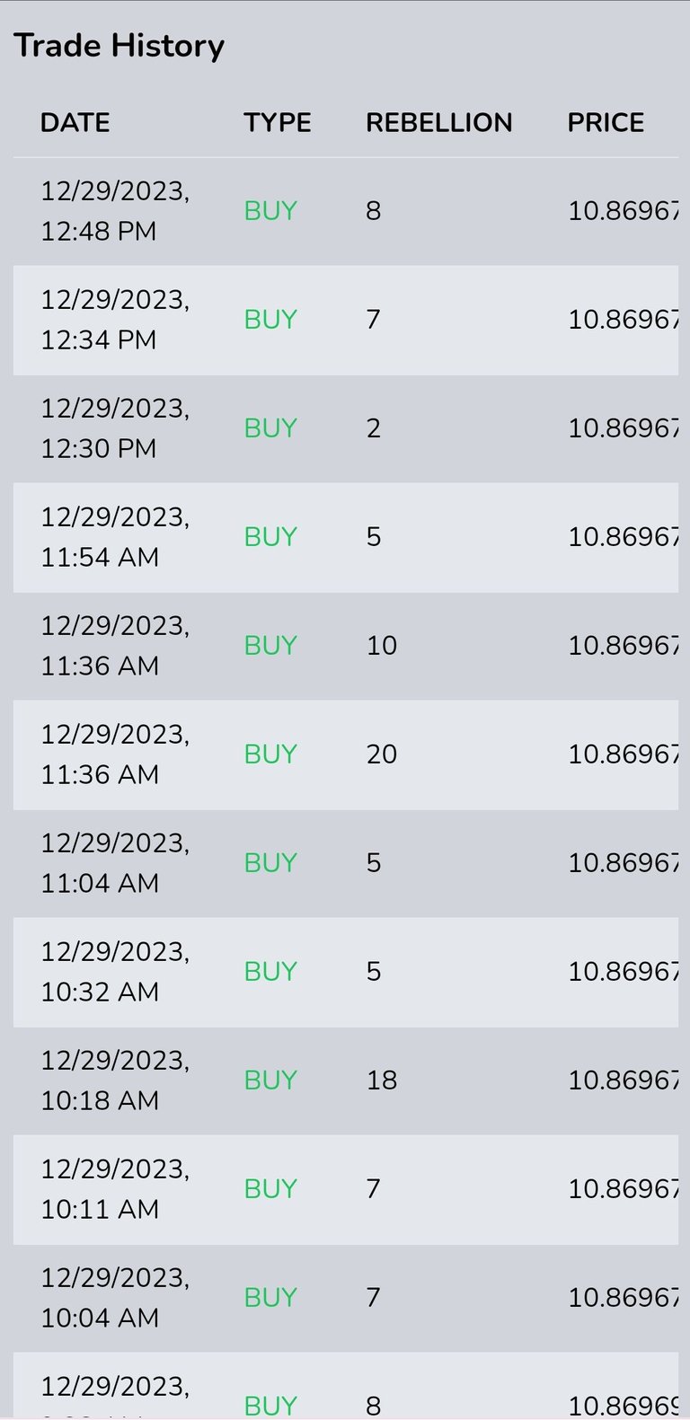
Task: Select quantity 18 in 10:18 AM row
Action: (381, 1080)
